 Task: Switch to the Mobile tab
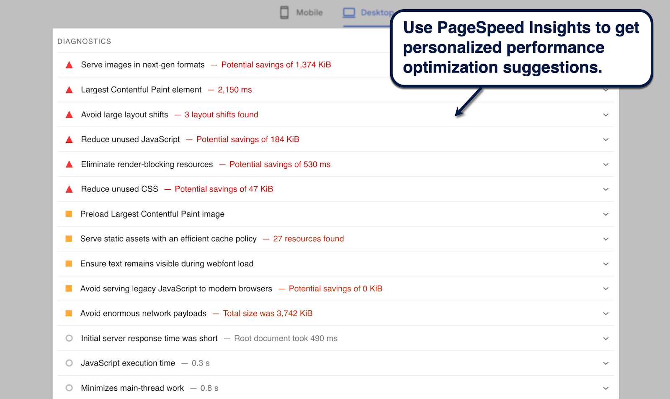(301, 13)
